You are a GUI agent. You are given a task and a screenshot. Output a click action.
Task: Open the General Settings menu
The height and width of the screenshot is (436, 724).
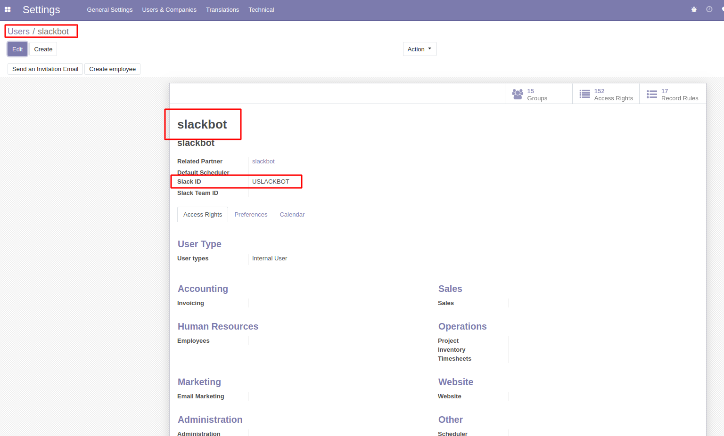point(109,10)
